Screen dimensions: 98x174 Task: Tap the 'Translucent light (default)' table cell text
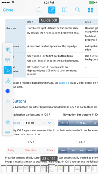[x=53, y=28]
